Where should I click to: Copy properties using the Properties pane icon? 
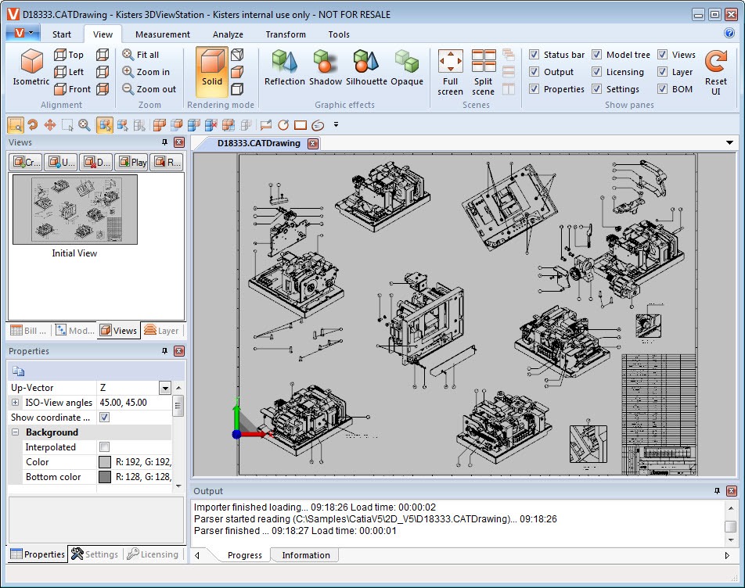pyautogui.click(x=18, y=371)
